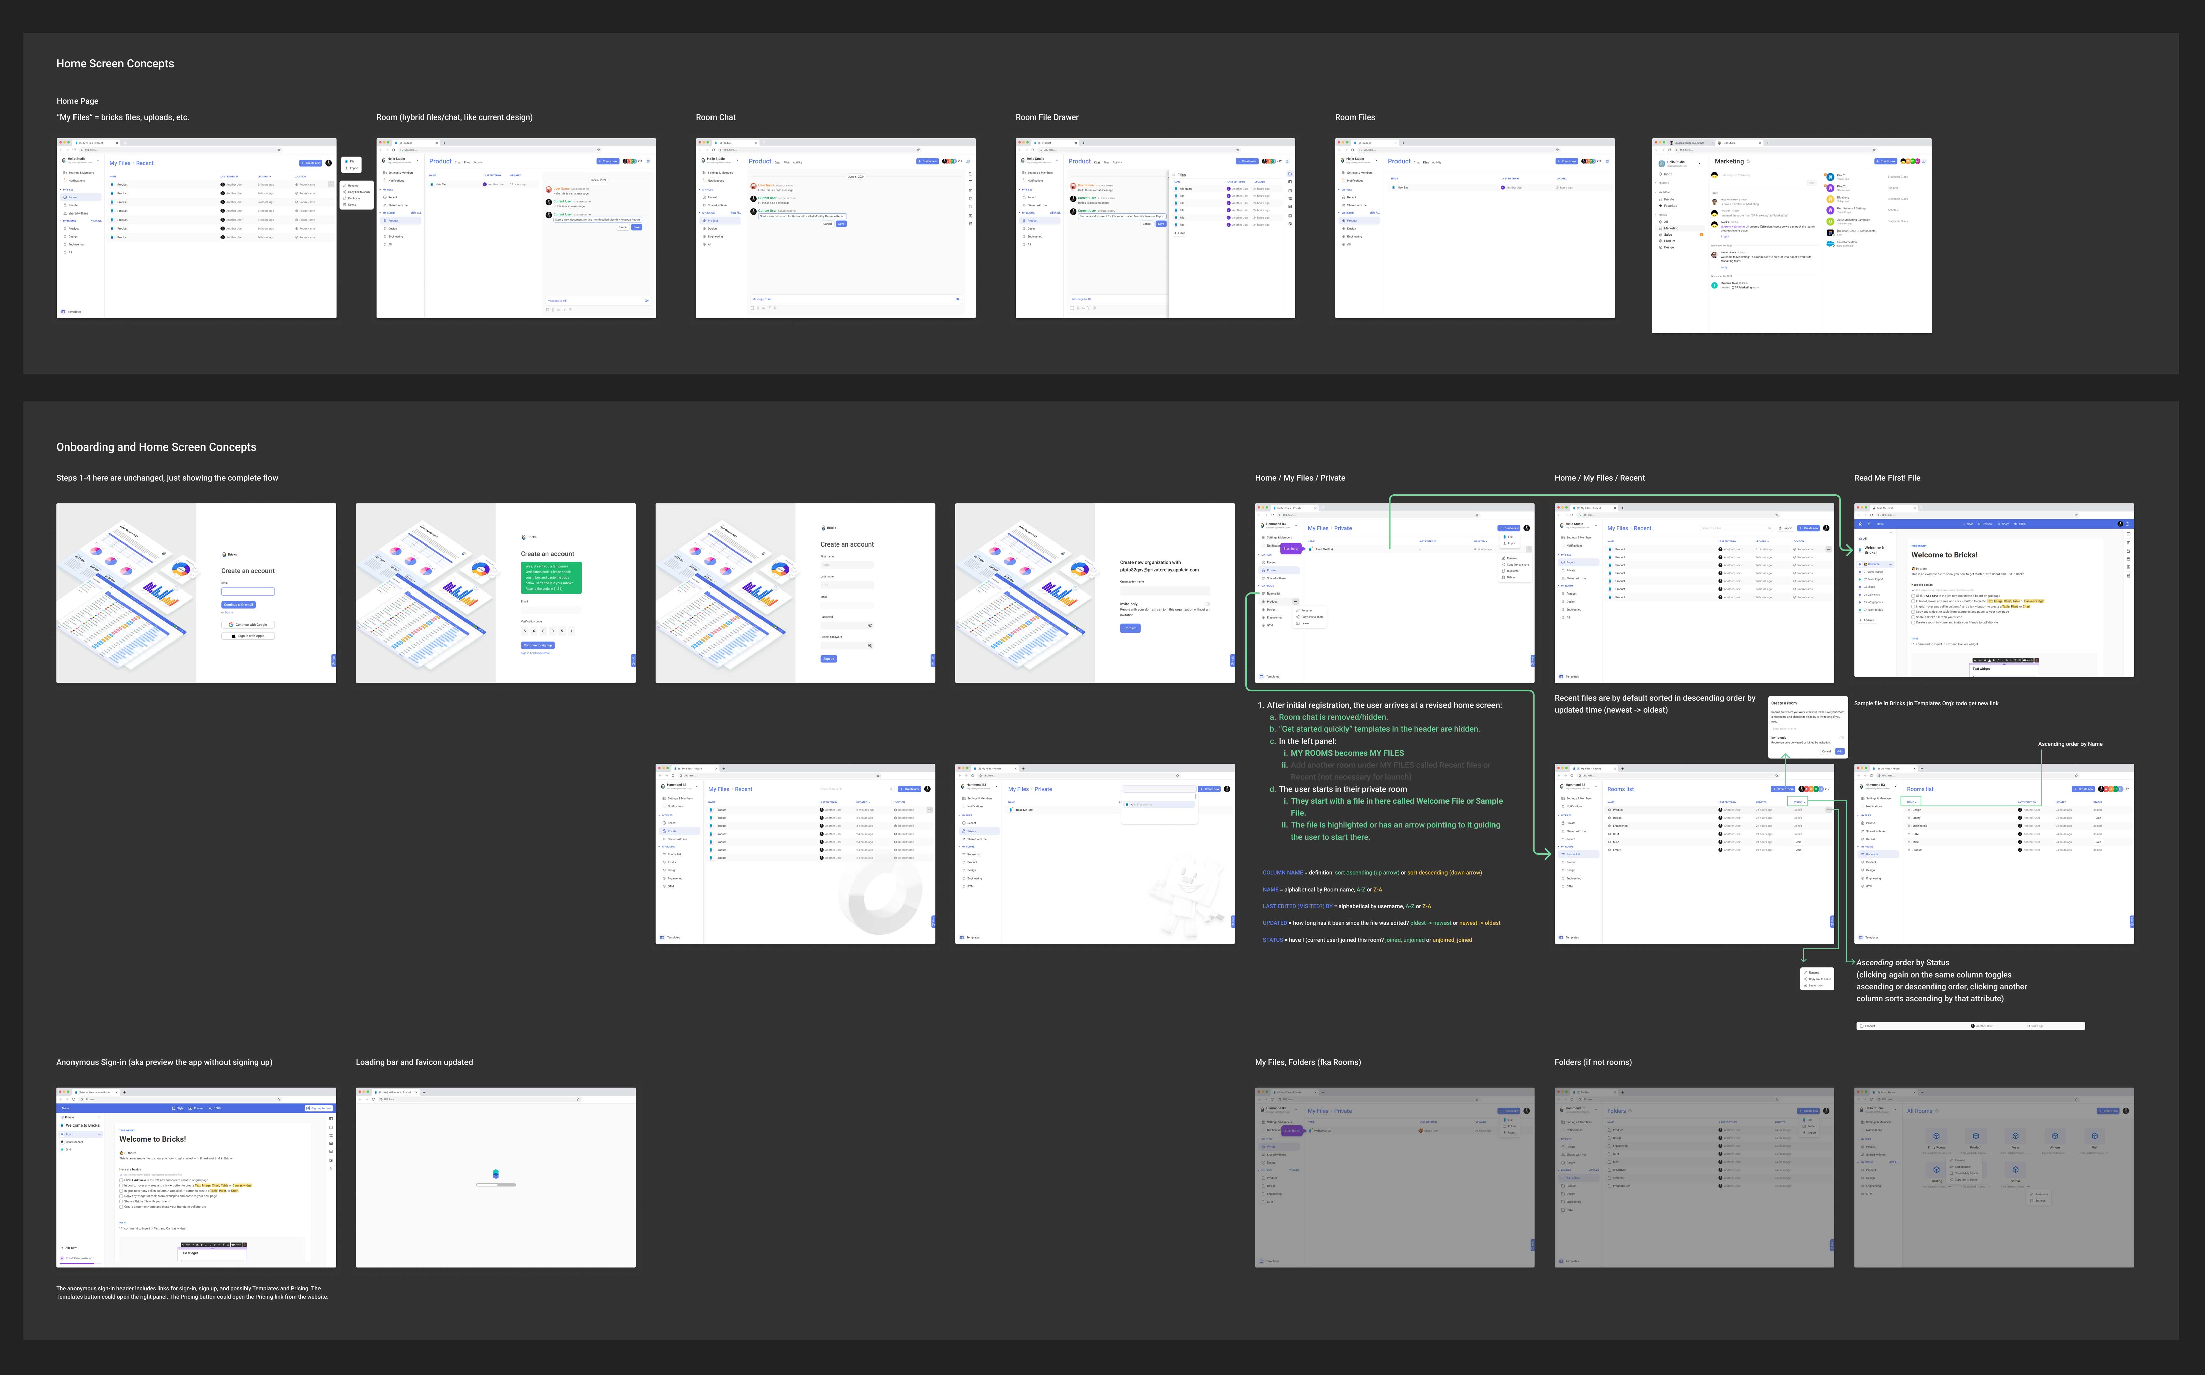Click the Home icon in Read Me First header
Viewport: 2205px width, 1375px height.
click(1861, 524)
